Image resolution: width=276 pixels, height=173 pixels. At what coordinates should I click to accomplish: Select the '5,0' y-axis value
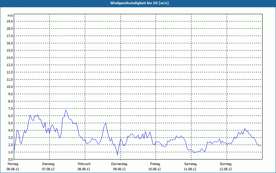[x=10, y=123]
